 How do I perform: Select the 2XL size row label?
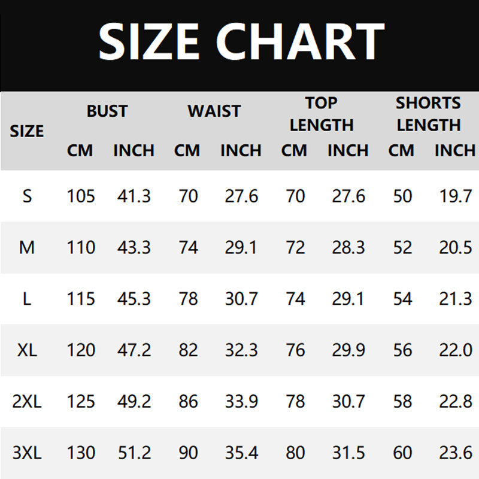pyautogui.click(x=27, y=401)
